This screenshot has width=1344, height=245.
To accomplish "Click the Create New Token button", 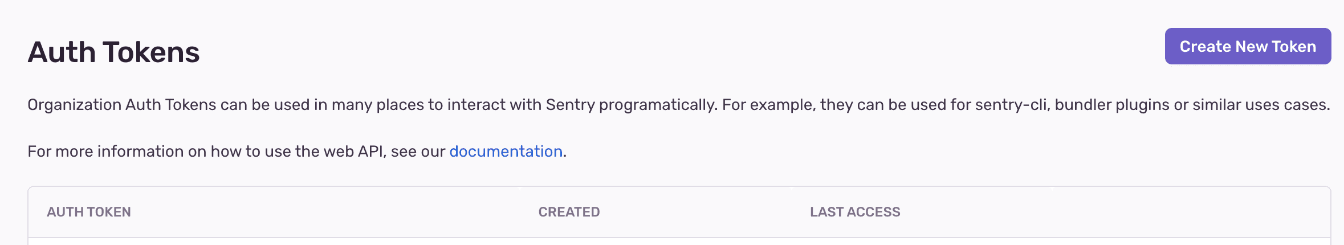I will pos(1247,46).
